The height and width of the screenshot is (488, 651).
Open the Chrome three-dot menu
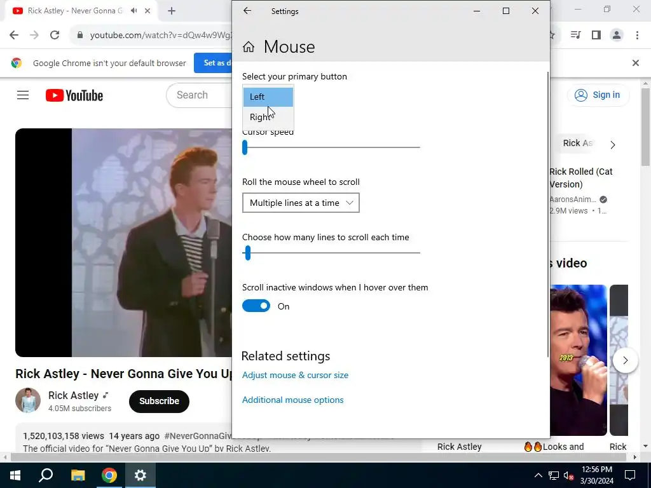(637, 36)
